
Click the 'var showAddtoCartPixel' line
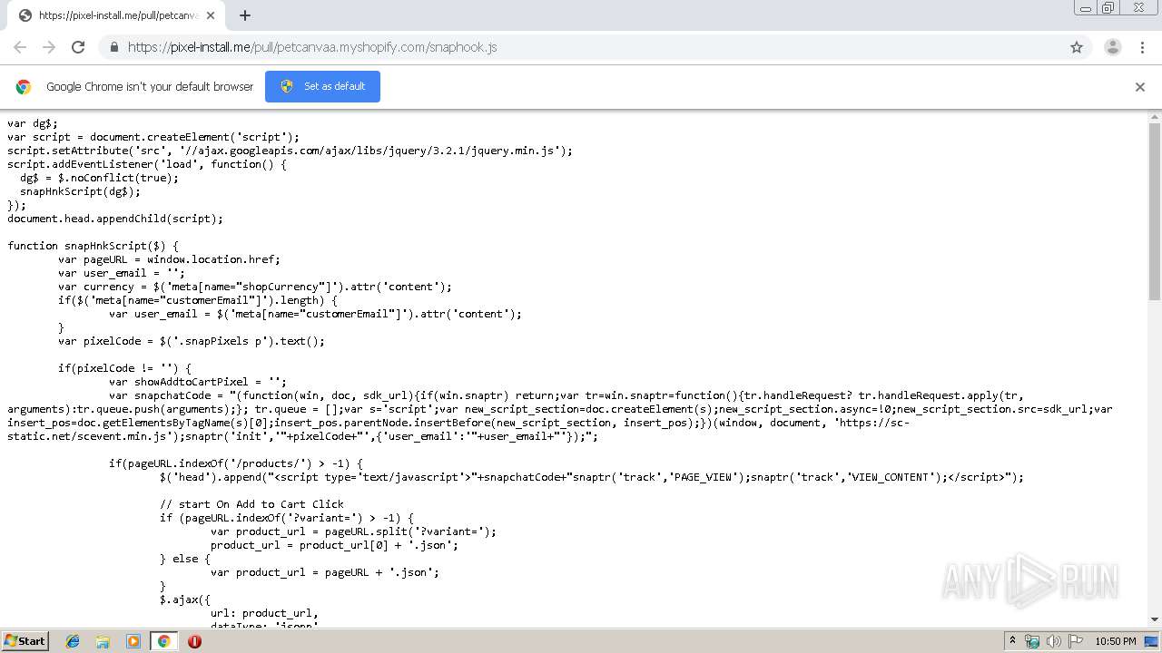coord(198,382)
